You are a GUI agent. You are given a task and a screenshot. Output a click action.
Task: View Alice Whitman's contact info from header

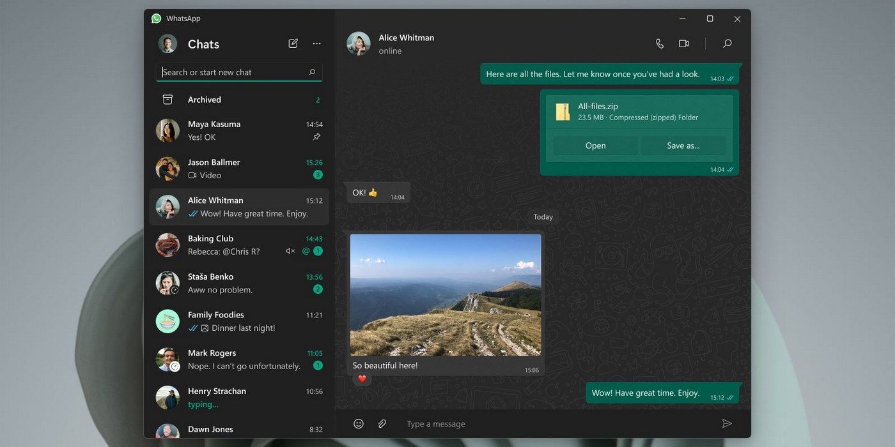pyautogui.click(x=406, y=43)
